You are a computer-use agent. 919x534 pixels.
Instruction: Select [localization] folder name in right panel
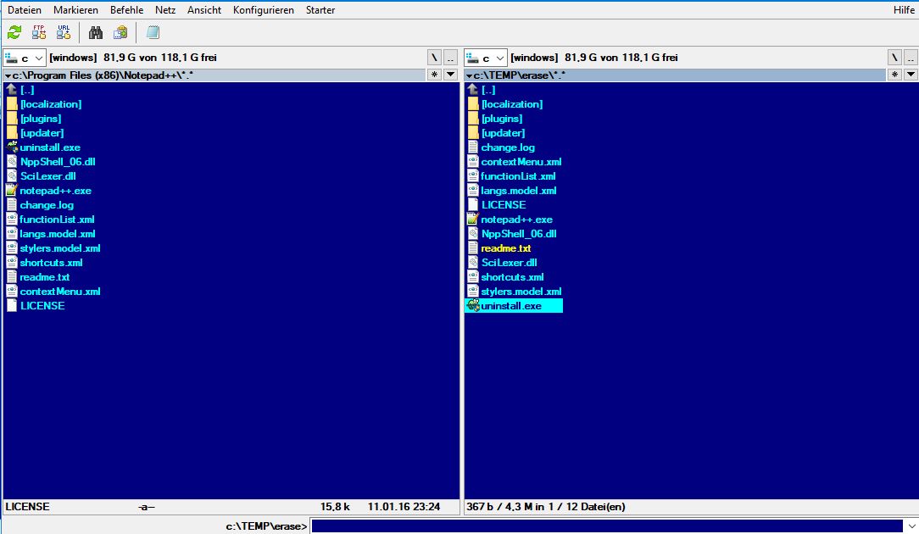coord(512,104)
